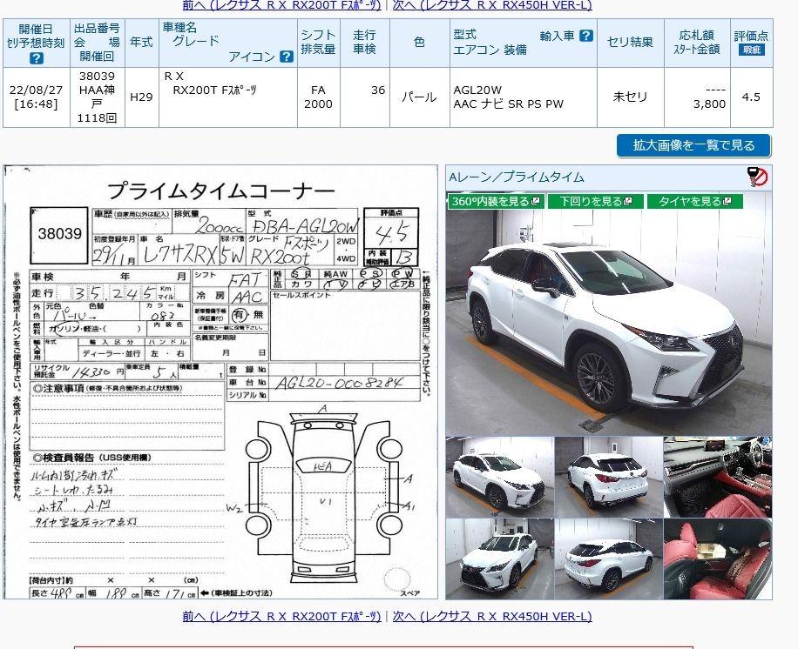Image resolution: width=798 pixels, height=649 pixels.
Task: Click the 下回りを見る underbody button
Action: click(595, 201)
